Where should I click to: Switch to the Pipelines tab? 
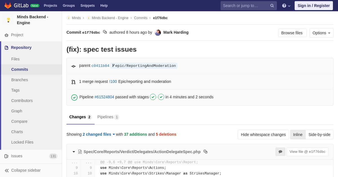(x=108, y=117)
